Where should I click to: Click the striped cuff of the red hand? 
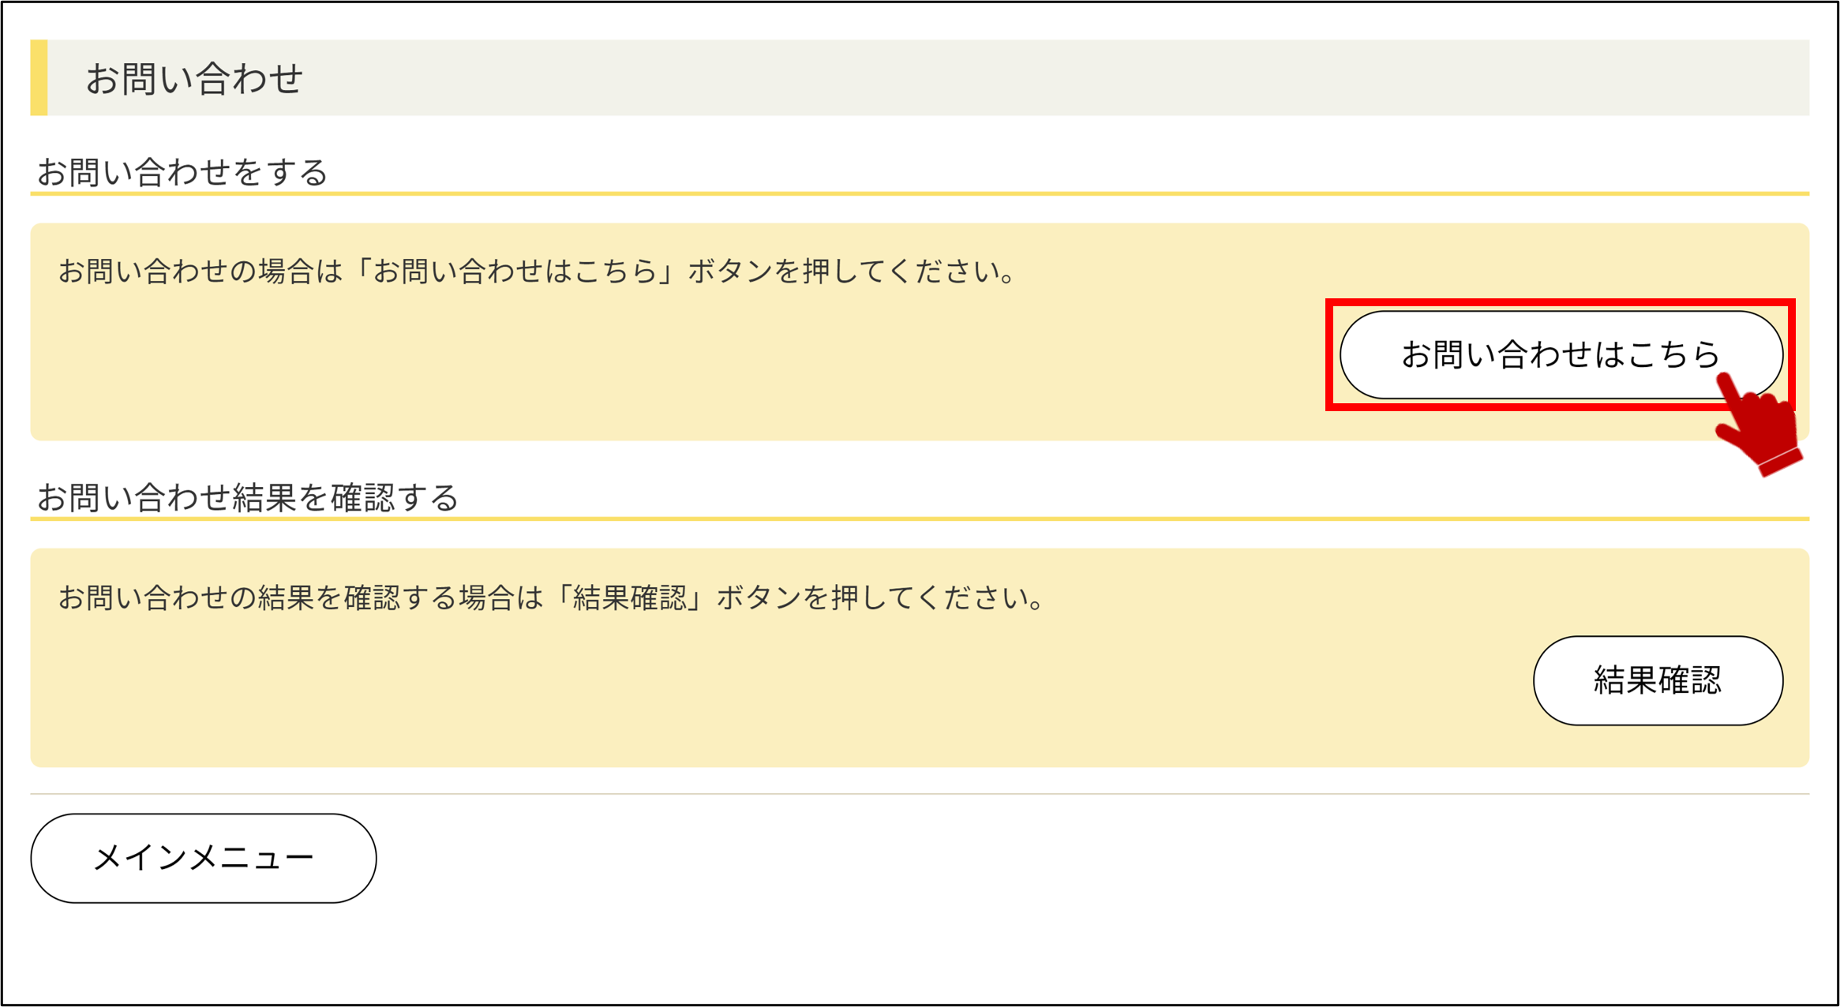coord(1781,461)
